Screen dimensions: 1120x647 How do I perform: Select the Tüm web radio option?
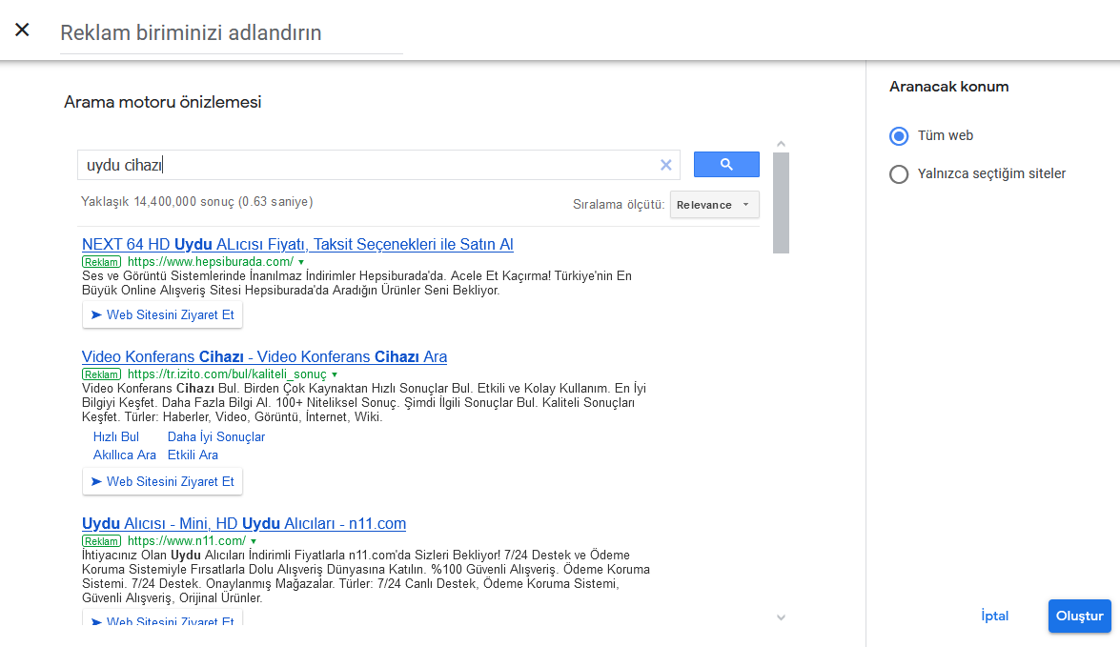899,135
